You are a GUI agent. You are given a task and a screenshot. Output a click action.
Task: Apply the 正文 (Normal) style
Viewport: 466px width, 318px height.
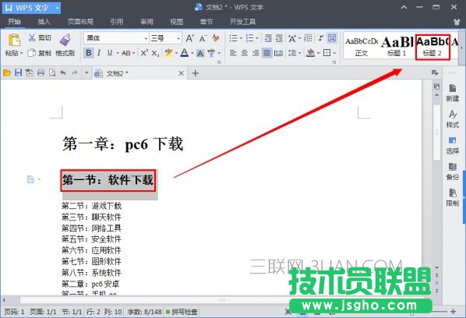pyautogui.click(x=362, y=46)
